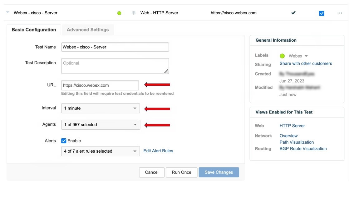
Task: Open the Path Visualization link
Action: pyautogui.click(x=297, y=142)
